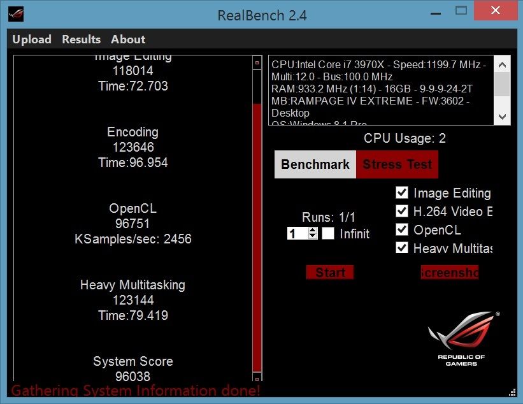Toggle the OpenCL checkbox
Screen dimensions: 523x404
click(x=402, y=229)
